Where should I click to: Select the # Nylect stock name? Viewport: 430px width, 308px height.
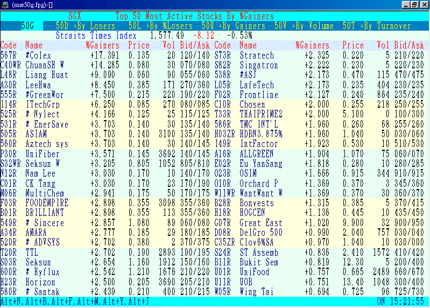(43, 114)
